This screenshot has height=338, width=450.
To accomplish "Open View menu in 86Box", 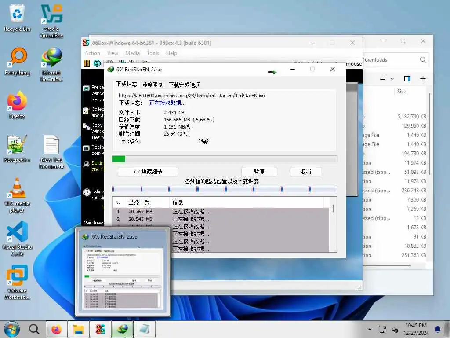I will (112, 53).
